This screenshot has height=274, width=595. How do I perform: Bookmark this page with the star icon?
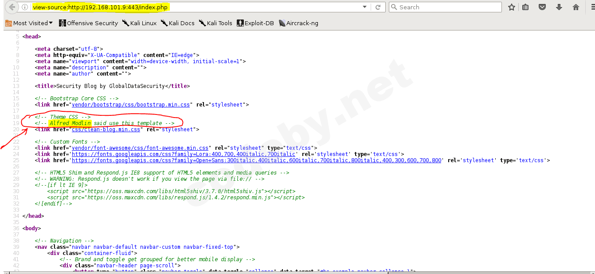[x=512, y=7]
